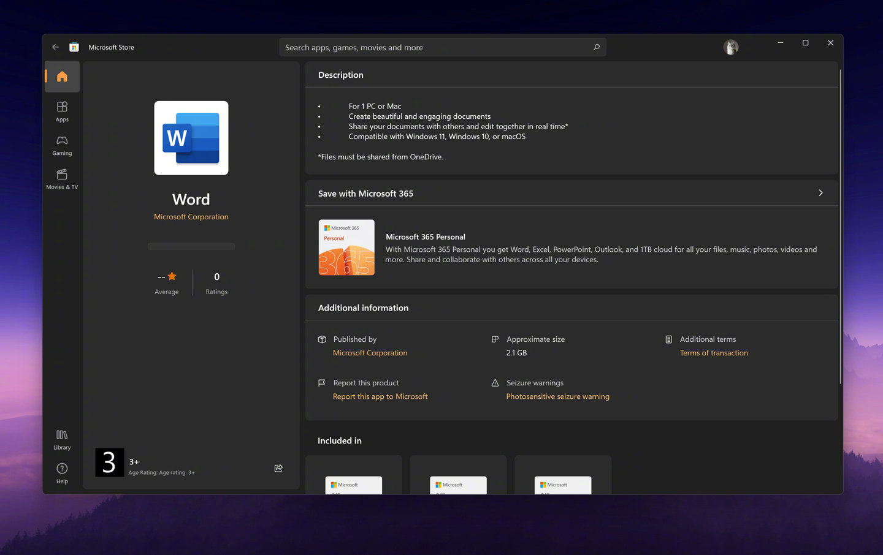883x555 pixels.
Task: Click the back arrow in title bar
Action: (56, 47)
